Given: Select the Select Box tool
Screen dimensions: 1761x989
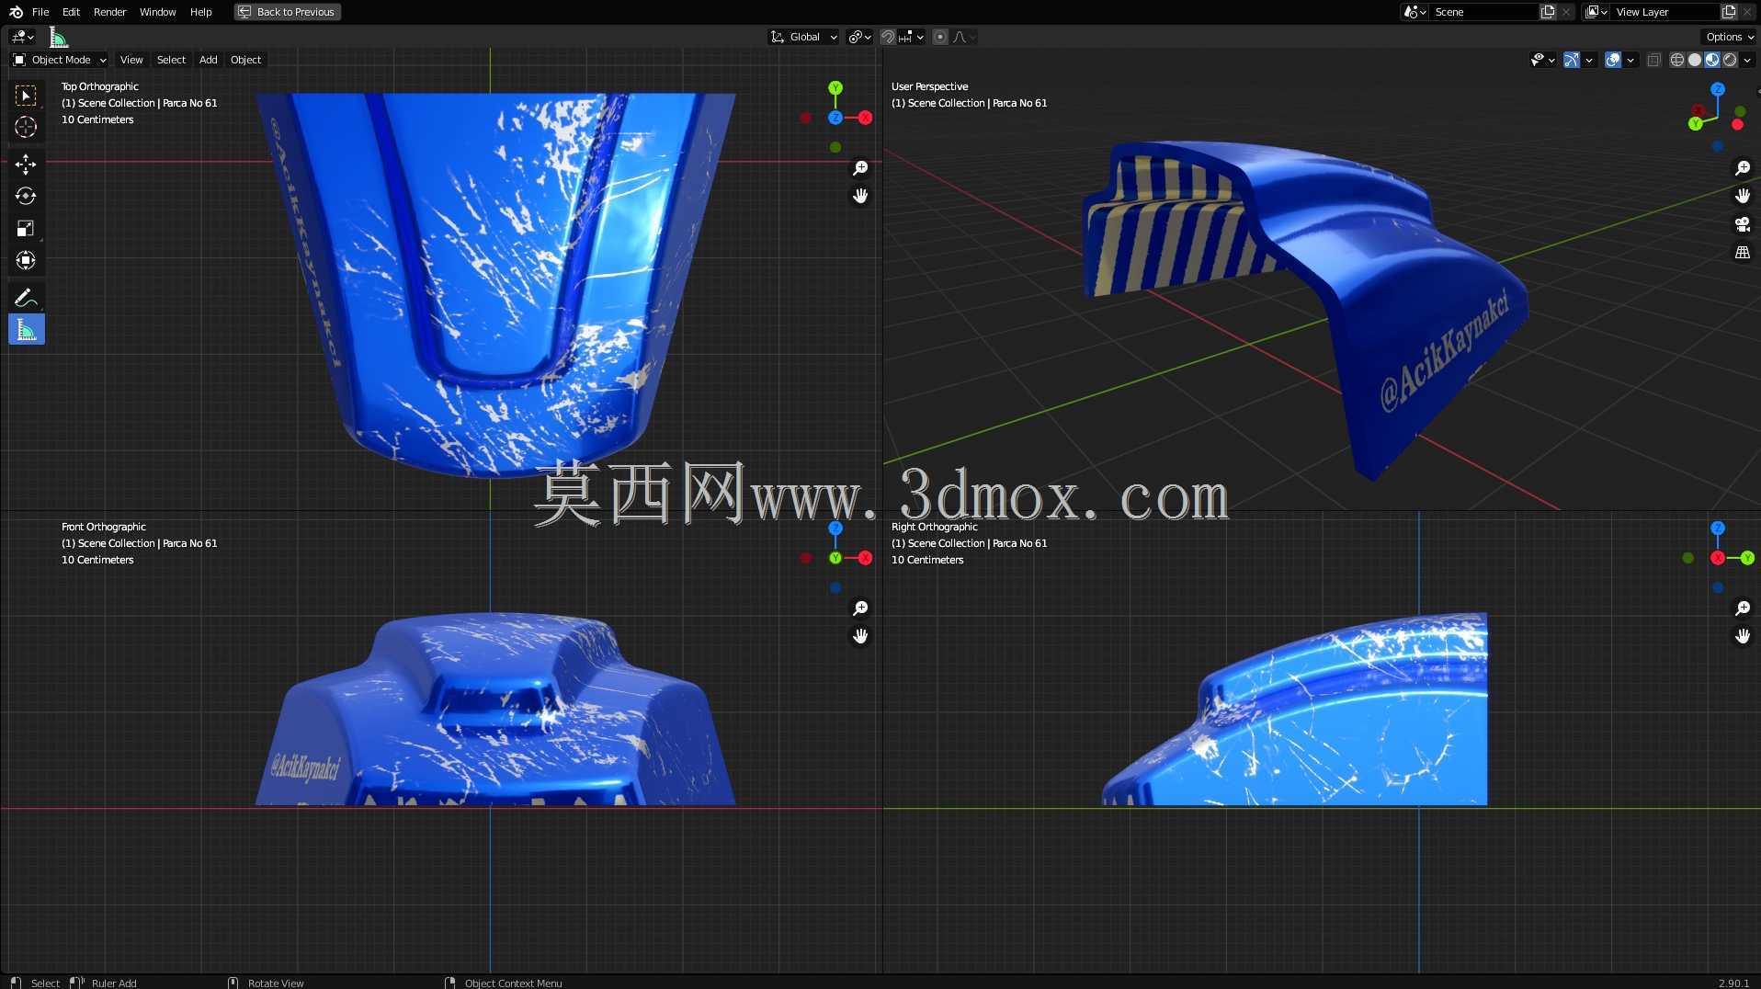Looking at the screenshot, I should (x=26, y=96).
